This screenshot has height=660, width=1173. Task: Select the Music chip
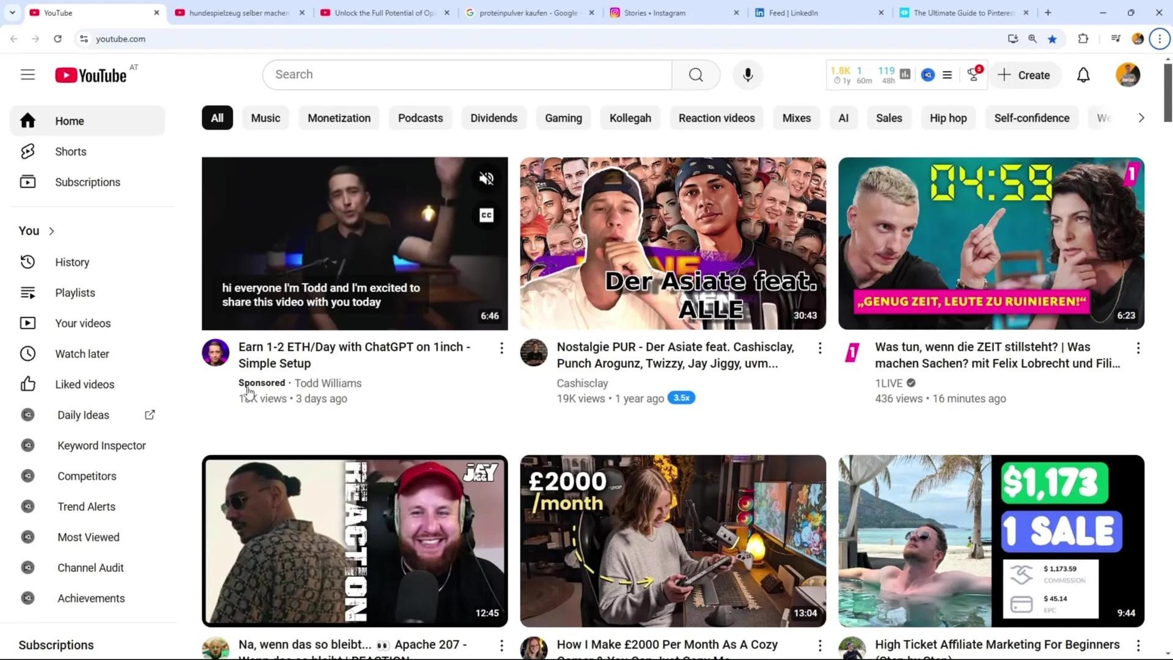(x=265, y=118)
